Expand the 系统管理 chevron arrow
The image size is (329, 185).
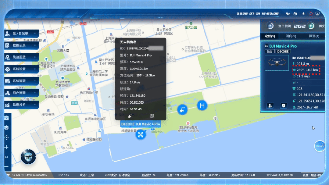35,81
